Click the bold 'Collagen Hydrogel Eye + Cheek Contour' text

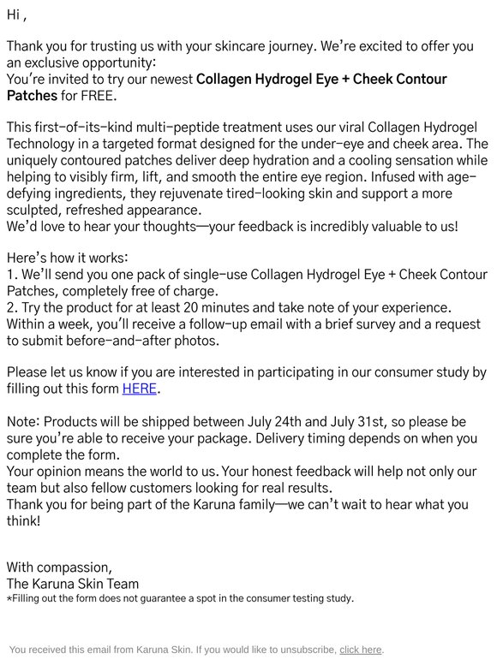click(321, 79)
